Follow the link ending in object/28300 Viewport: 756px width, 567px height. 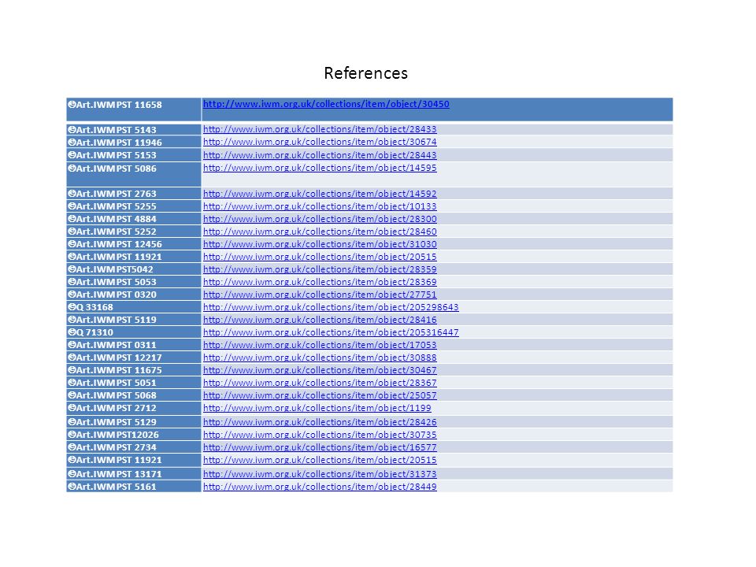click(x=320, y=219)
